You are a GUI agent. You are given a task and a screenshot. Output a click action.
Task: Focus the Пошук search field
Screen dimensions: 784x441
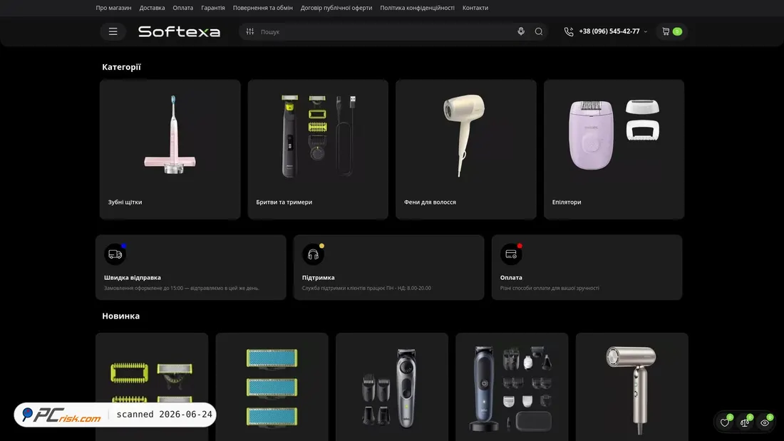pos(385,31)
